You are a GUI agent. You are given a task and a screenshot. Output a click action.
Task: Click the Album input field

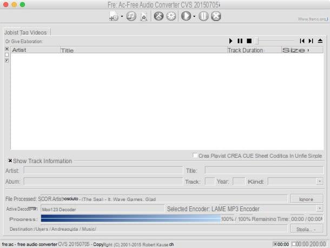(x=103, y=181)
